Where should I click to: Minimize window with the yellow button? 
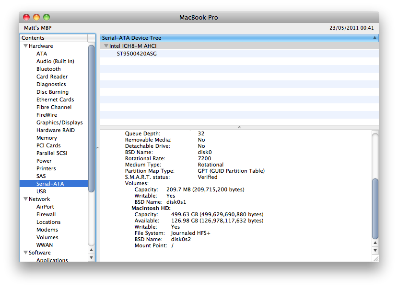(x=36, y=17)
